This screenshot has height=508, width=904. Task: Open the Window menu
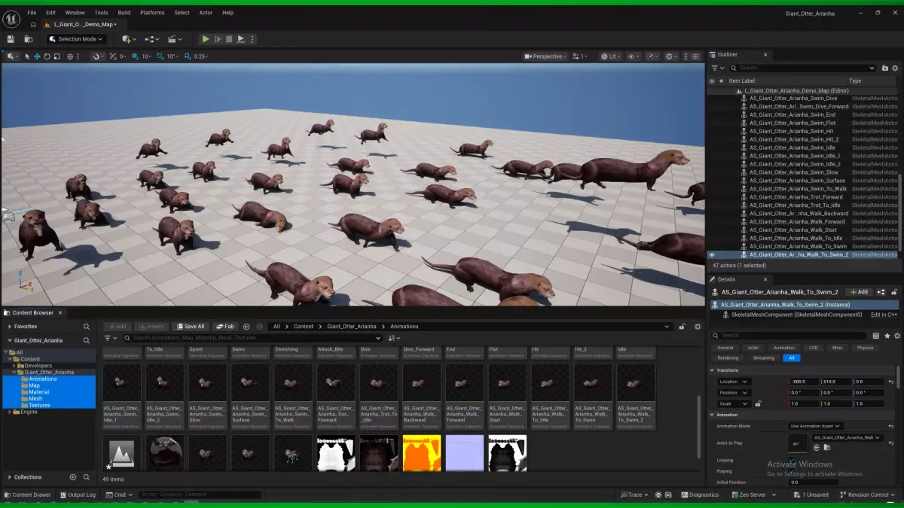coord(75,13)
